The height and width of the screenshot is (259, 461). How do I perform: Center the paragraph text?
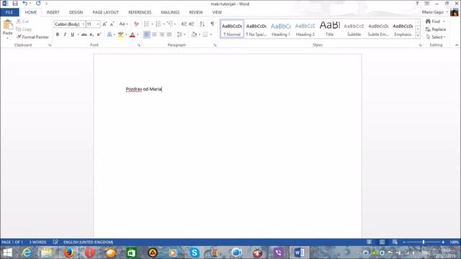tap(154, 35)
